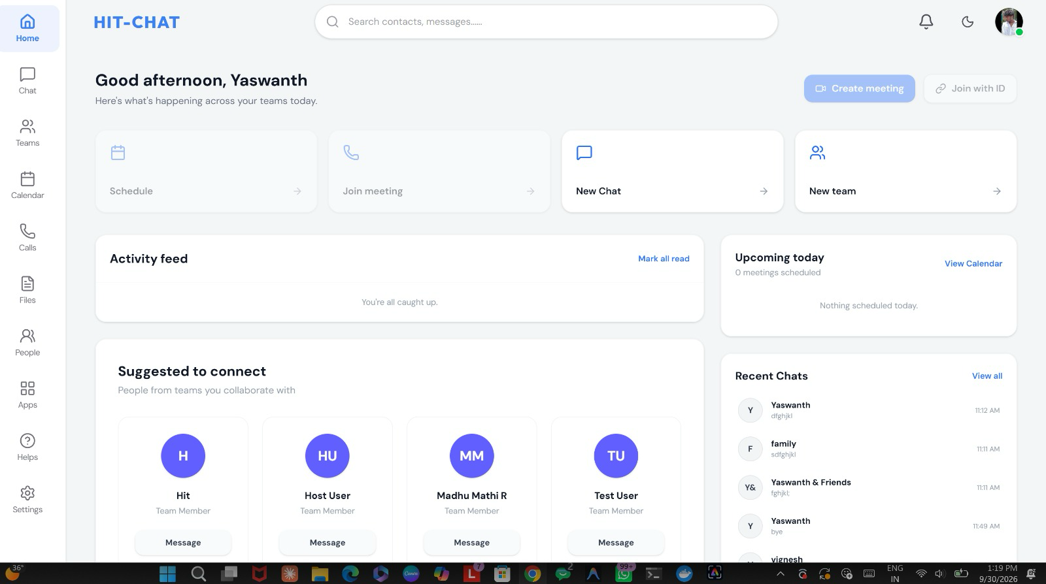Open the New Chat card arrow
This screenshot has width=1046, height=584.
click(x=764, y=191)
